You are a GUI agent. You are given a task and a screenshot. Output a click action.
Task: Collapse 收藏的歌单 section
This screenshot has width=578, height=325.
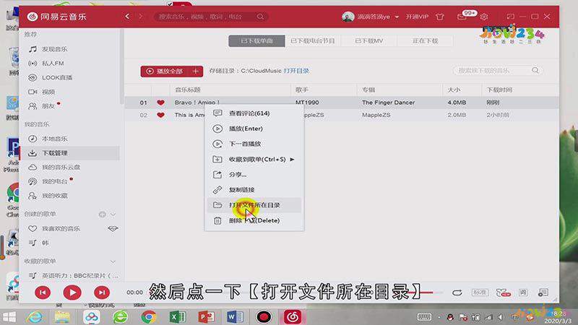click(x=113, y=261)
